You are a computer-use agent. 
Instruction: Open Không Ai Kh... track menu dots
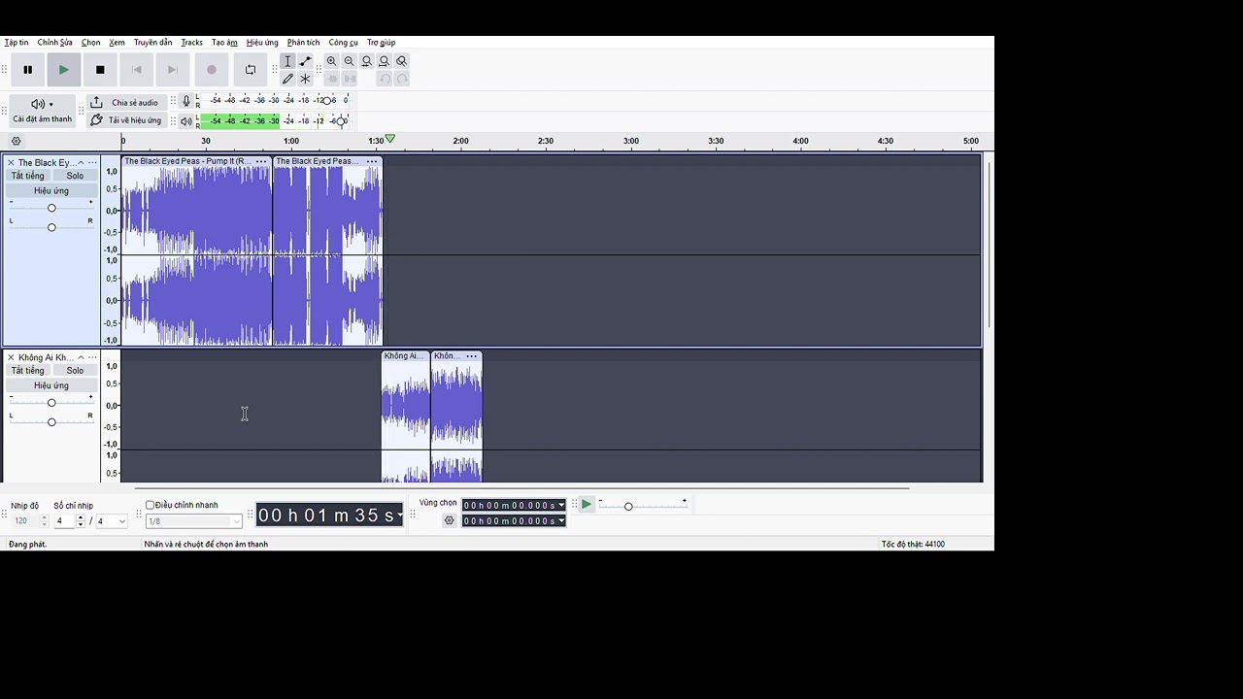click(92, 358)
